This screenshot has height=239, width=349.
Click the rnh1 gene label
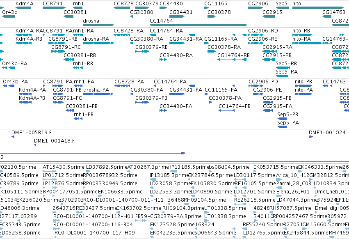(x=78, y=4)
